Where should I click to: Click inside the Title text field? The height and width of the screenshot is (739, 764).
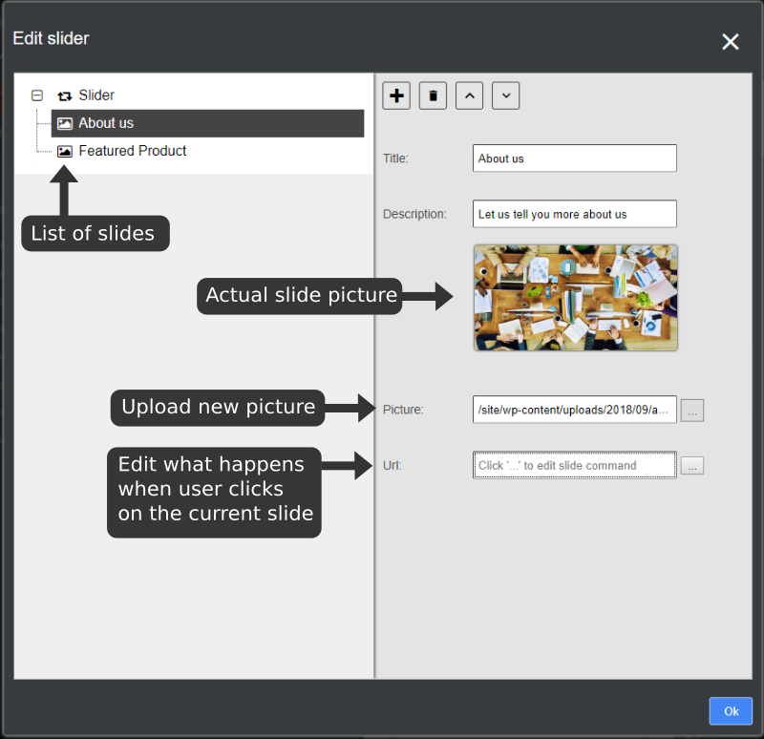coord(574,158)
